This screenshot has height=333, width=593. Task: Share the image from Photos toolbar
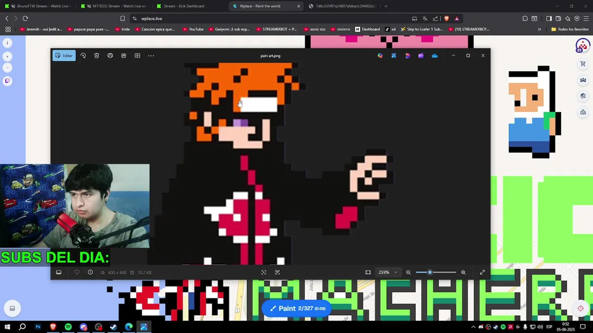(124, 55)
